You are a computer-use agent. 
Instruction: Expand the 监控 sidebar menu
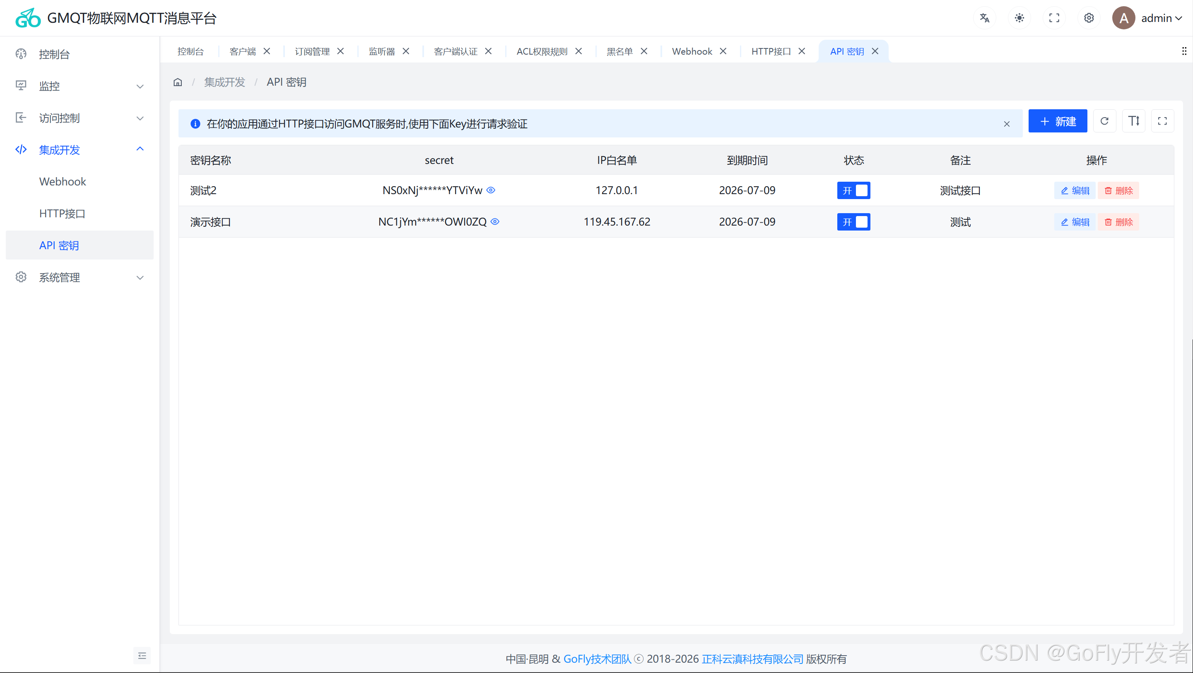(x=80, y=86)
